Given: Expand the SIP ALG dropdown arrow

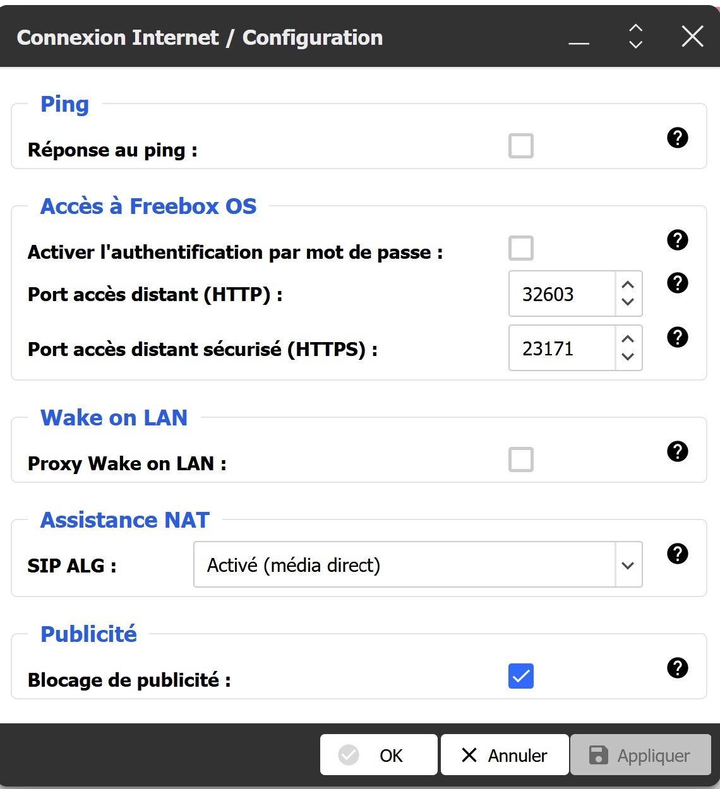Looking at the screenshot, I should pos(628,565).
